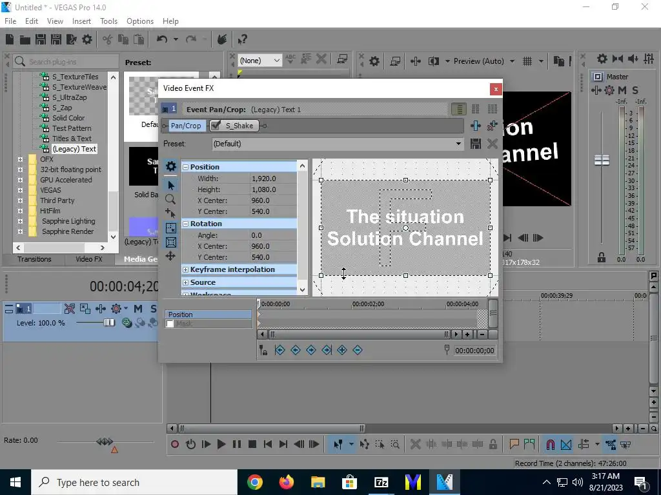Click Save Preset floppy icon in Video Event FX
Image resolution: width=661 pixels, height=495 pixels.
pyautogui.click(x=476, y=144)
